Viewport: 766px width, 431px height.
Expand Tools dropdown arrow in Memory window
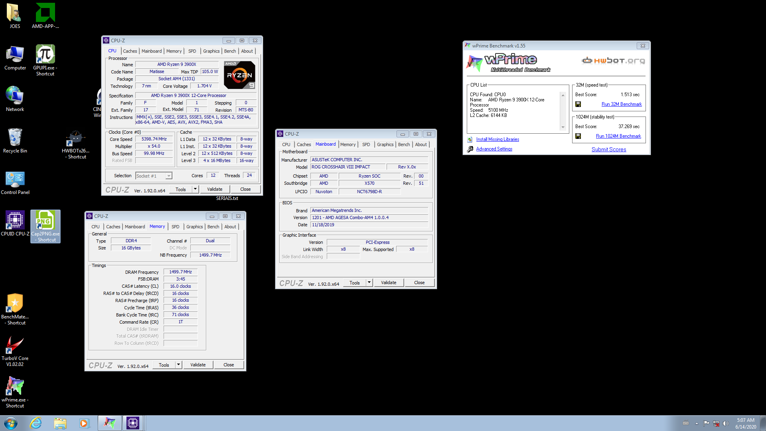coord(178,365)
